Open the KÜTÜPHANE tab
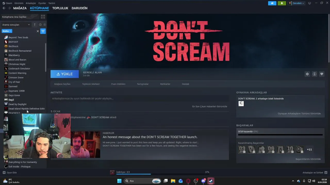The width and height of the screenshot is (330, 185). (39, 8)
